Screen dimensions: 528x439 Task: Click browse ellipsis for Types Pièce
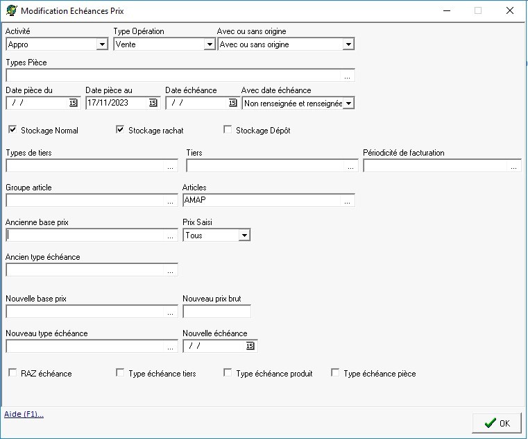348,76
